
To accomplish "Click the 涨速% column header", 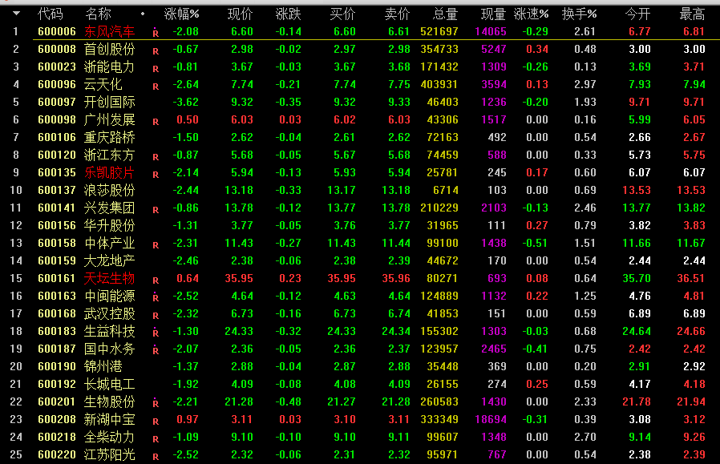I will tap(532, 14).
